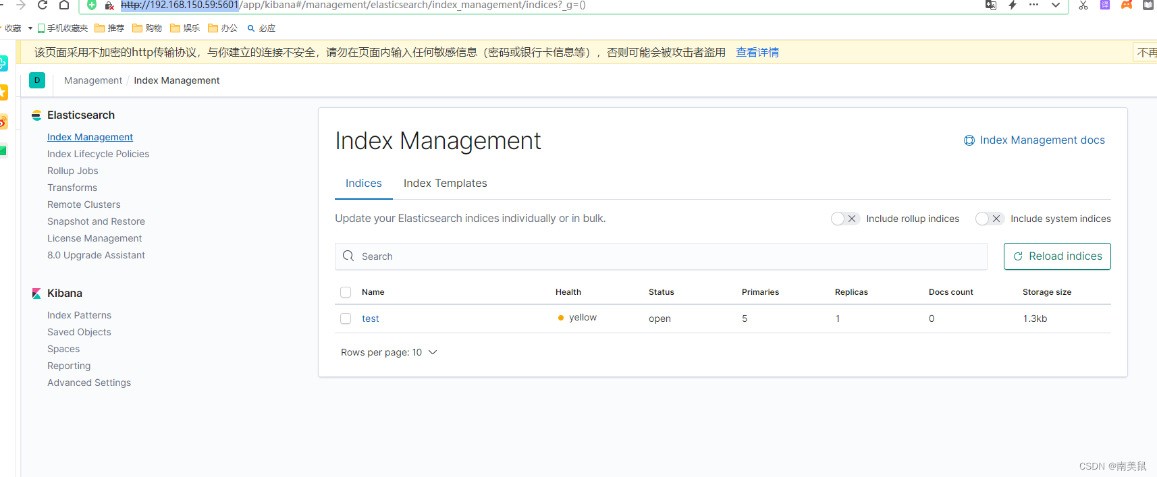The width and height of the screenshot is (1157, 477).
Task: Open Transforms section
Action: point(72,188)
